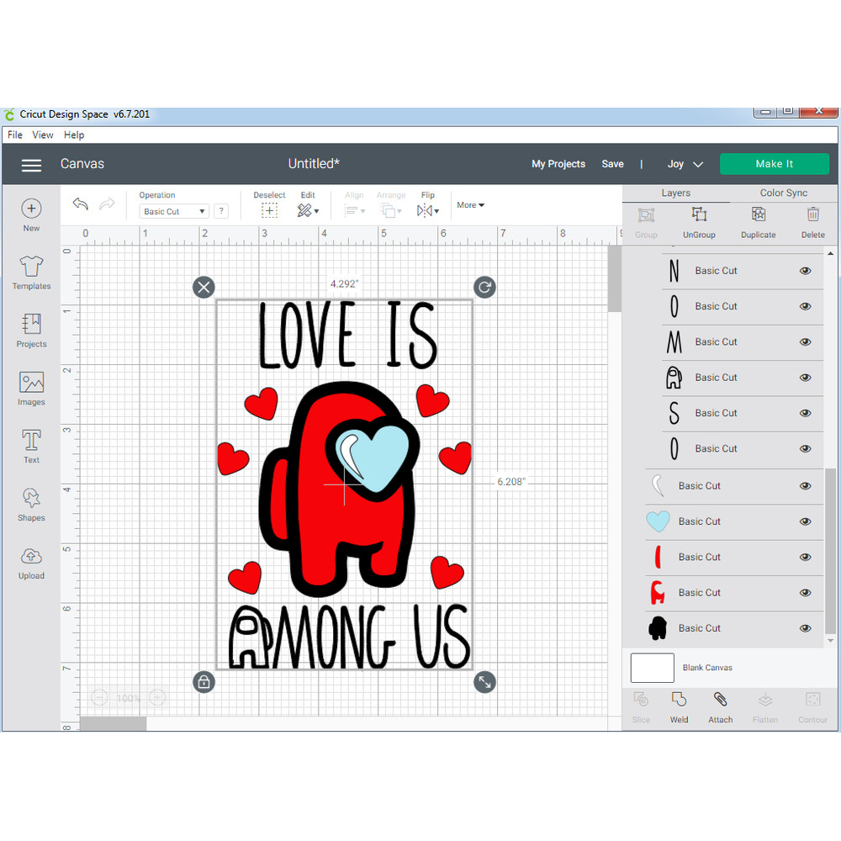Open the Images panel in the sidebar
841x841 pixels.
coord(31,389)
